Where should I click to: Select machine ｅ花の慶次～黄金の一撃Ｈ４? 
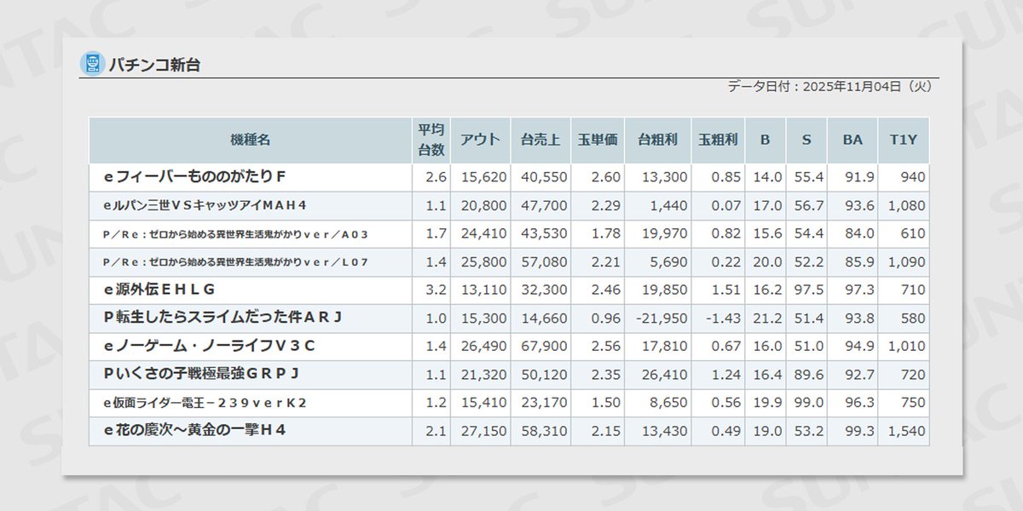click(194, 430)
